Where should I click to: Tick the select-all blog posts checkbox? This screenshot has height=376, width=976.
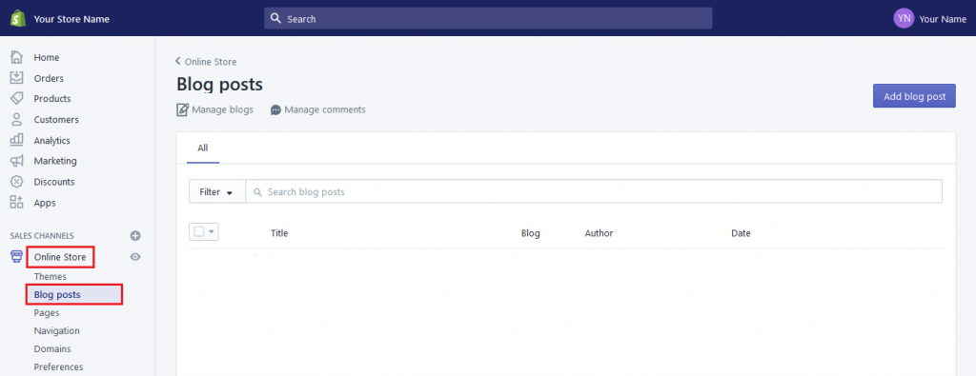(199, 232)
